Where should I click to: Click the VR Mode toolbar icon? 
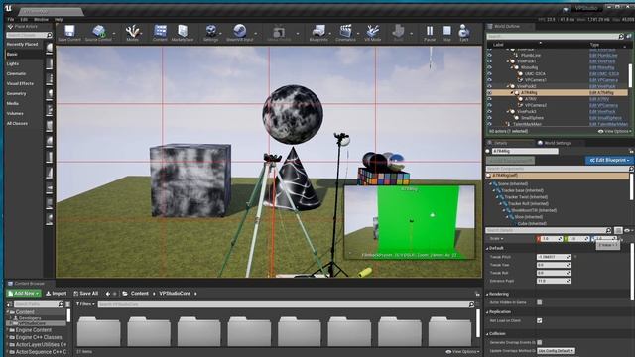(373, 31)
